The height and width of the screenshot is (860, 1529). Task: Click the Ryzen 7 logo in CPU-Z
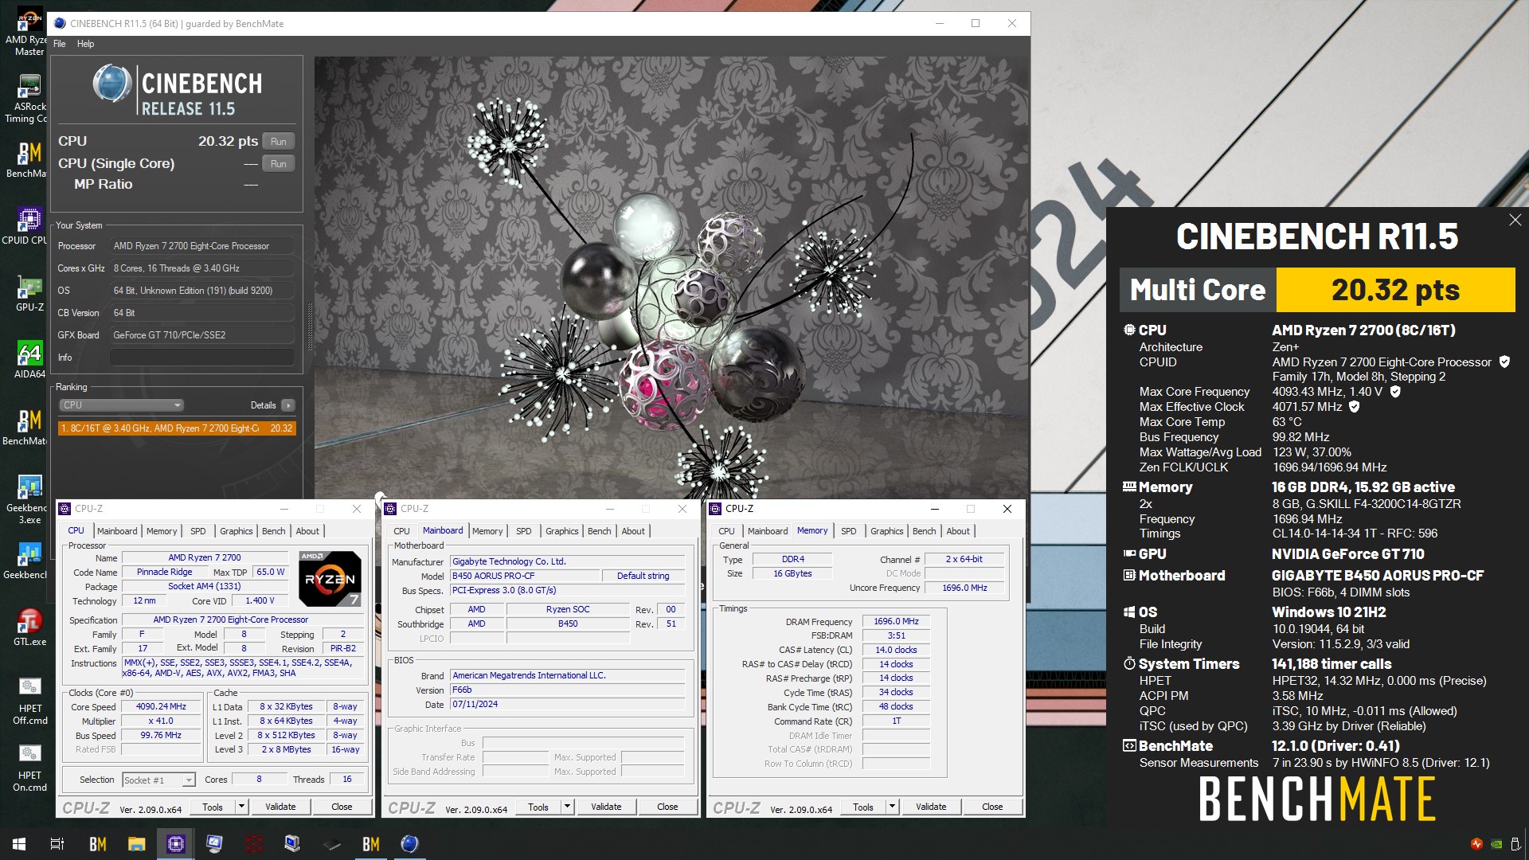click(x=330, y=579)
